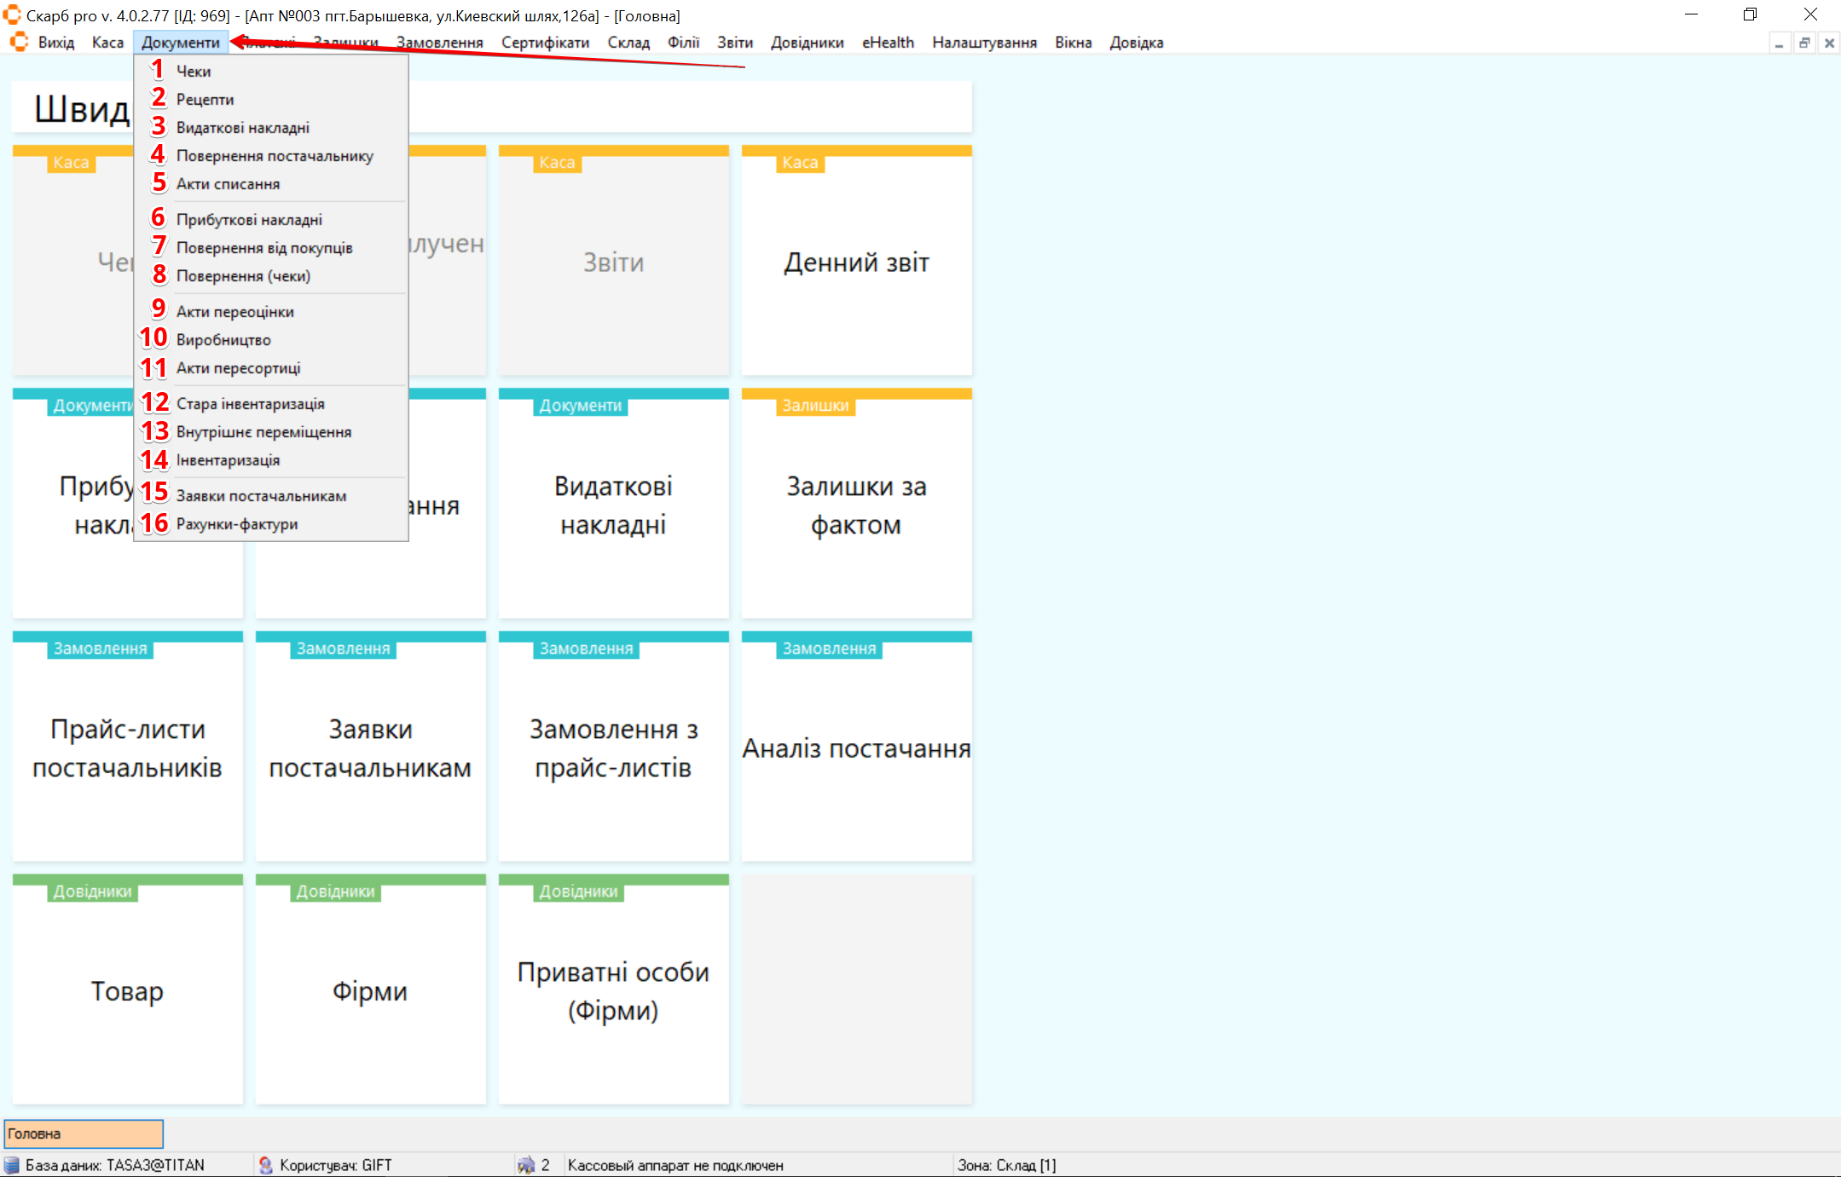This screenshot has height=1177, width=1841.
Task: Restore the inner MDI child window
Action: tap(1804, 43)
